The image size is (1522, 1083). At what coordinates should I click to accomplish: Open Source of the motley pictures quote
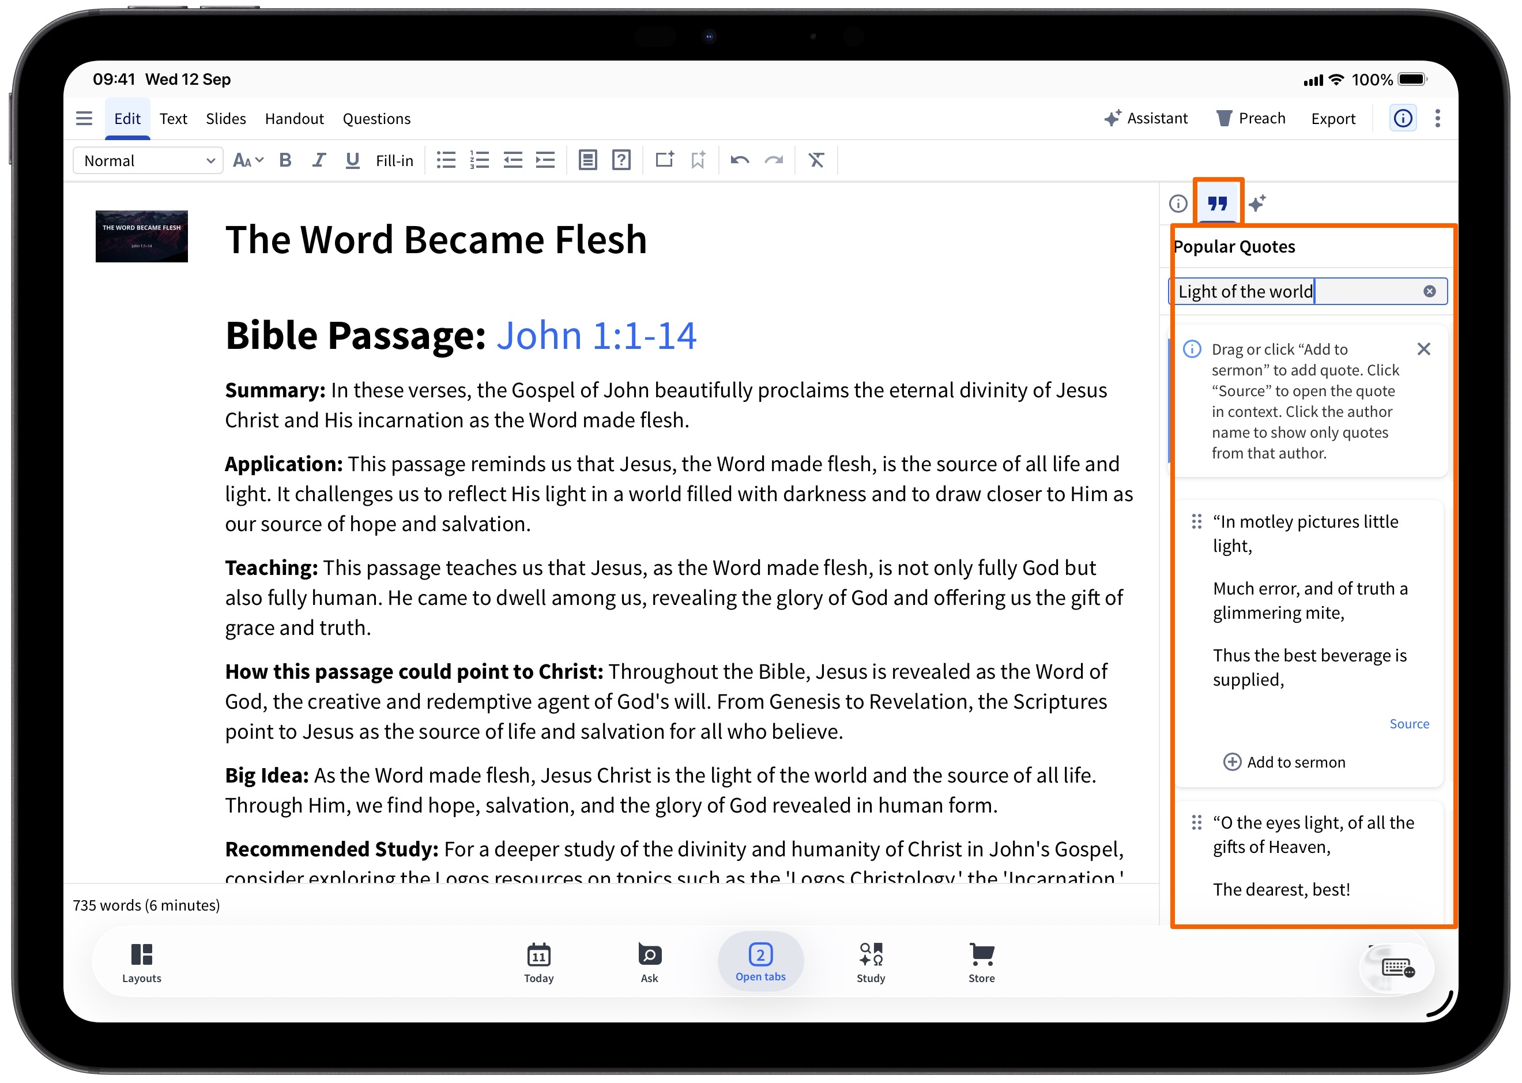pos(1410,724)
